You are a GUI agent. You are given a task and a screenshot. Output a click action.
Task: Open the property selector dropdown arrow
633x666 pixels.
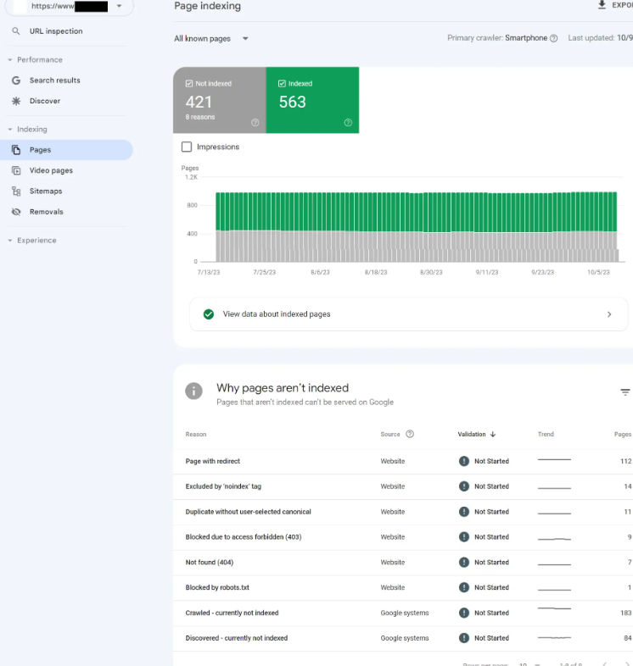(x=119, y=6)
